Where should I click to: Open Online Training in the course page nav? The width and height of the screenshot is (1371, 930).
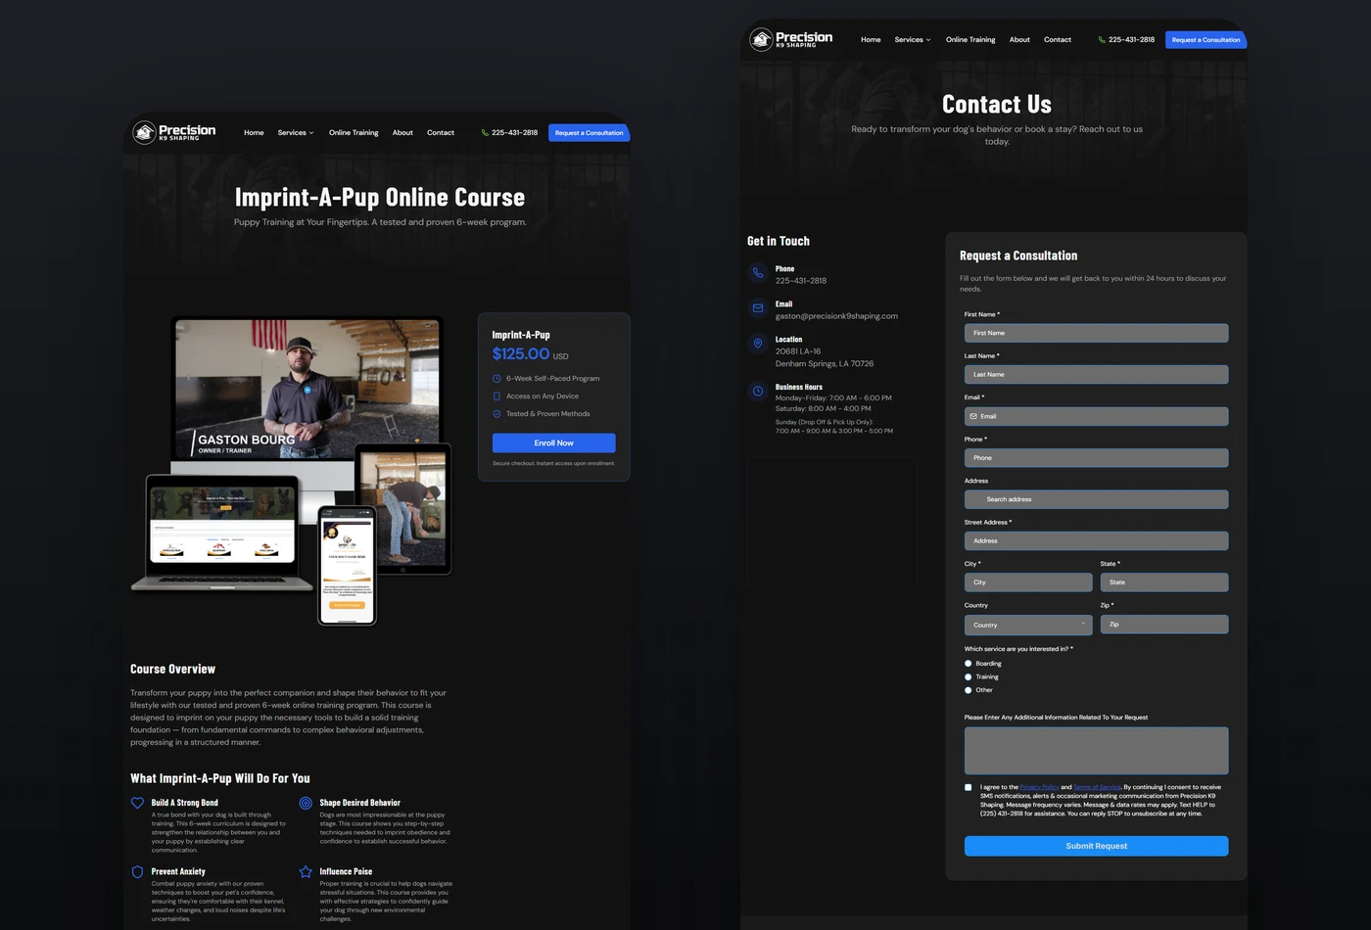point(354,133)
